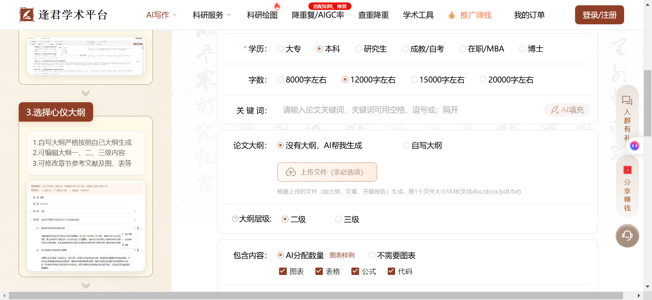Select 没有大纲，AI帮我生成 option
The image size is (652, 300).
pyautogui.click(x=280, y=145)
